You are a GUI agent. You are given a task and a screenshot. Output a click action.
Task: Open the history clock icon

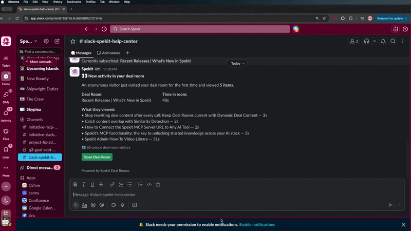pos(104,29)
